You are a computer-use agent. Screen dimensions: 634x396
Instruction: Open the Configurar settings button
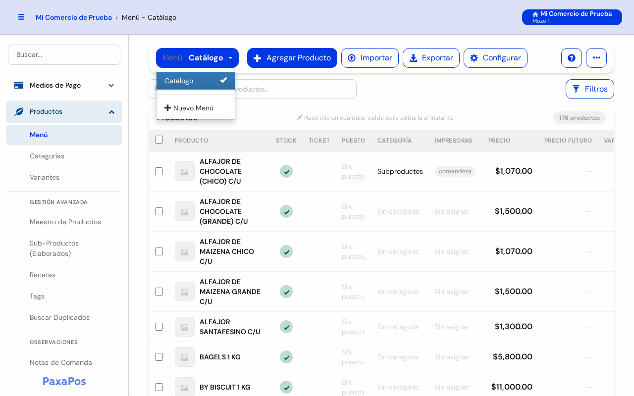pos(495,58)
